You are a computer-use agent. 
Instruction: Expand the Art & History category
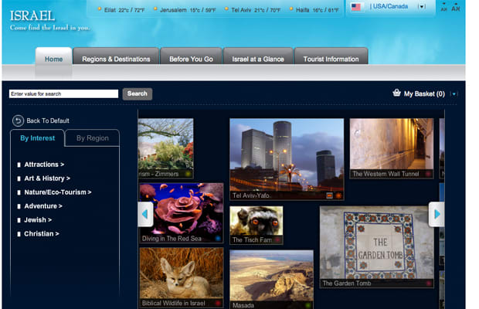point(47,178)
